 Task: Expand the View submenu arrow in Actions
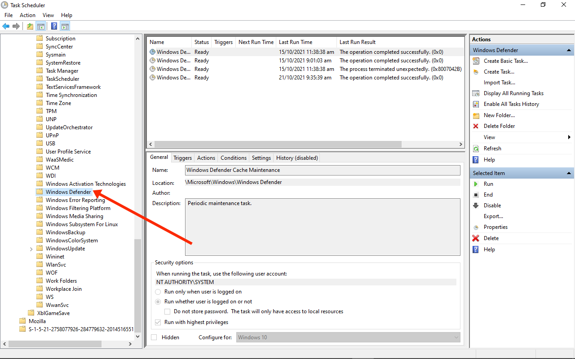pos(570,137)
